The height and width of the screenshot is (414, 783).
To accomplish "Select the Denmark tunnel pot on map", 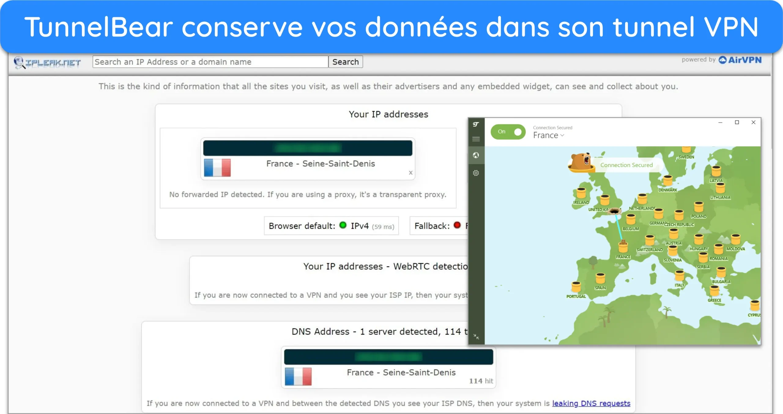I will point(668,181).
